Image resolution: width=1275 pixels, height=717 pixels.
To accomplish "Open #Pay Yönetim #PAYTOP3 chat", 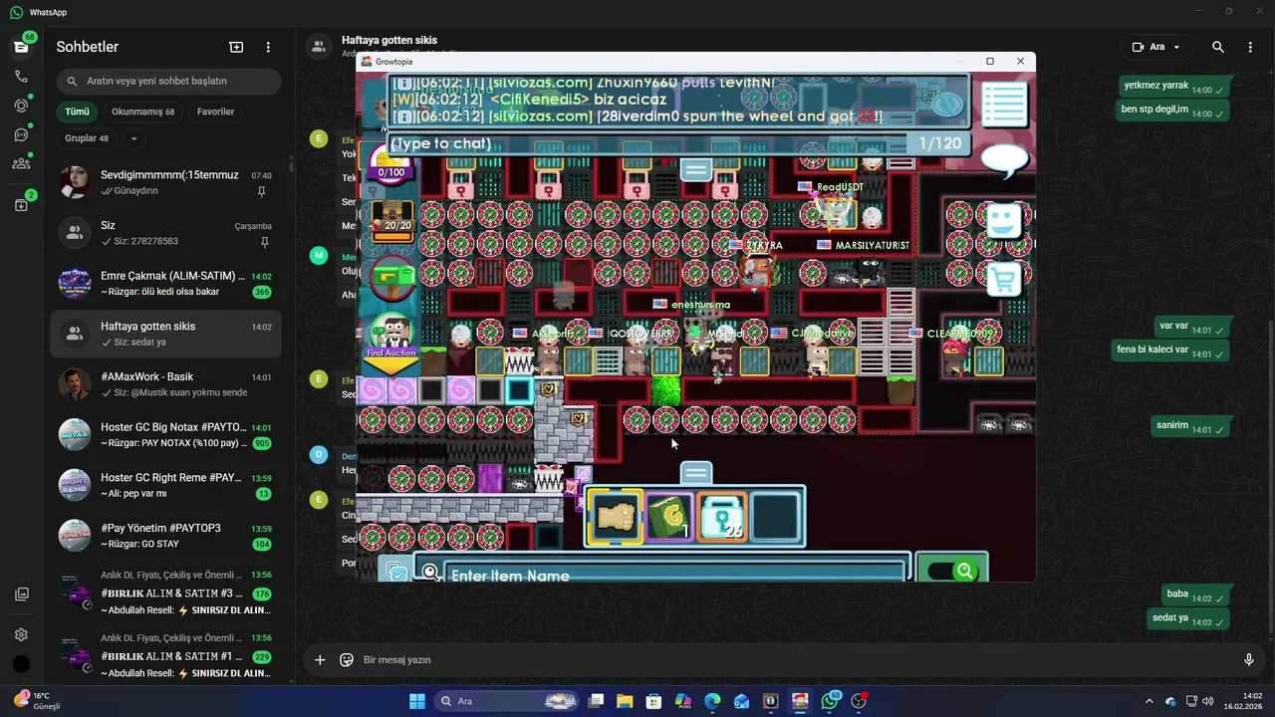I will click(x=165, y=536).
